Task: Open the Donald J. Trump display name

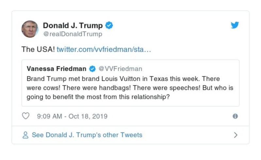Action: pos(73,25)
